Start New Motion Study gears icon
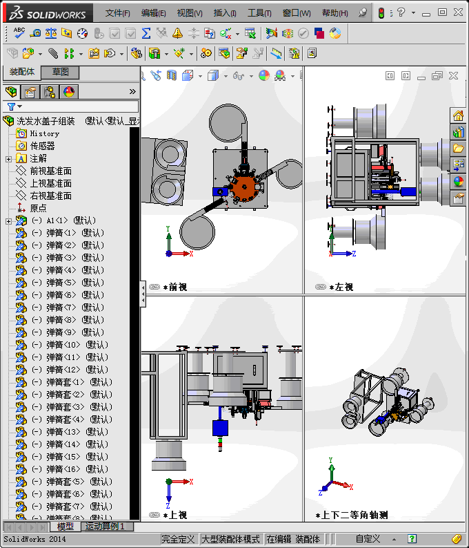Image resolution: width=469 pixels, height=548 pixels. click(x=206, y=53)
